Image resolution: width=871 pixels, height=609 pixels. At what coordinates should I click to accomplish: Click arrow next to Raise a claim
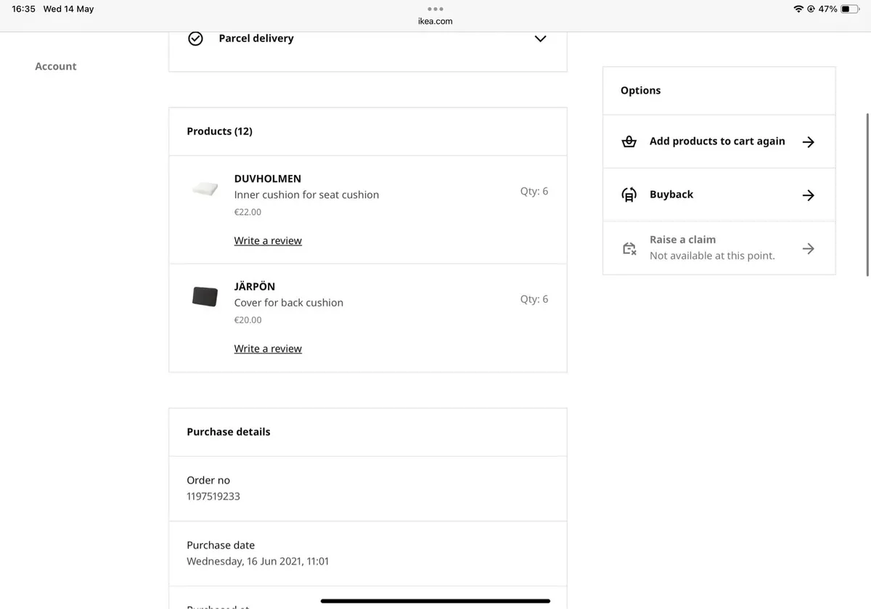point(809,249)
